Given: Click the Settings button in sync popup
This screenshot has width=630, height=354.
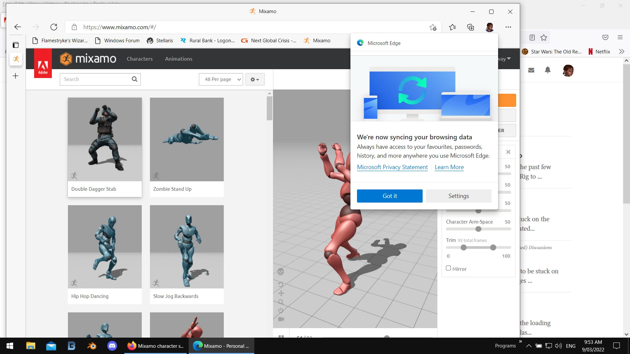Looking at the screenshot, I should 458,196.
